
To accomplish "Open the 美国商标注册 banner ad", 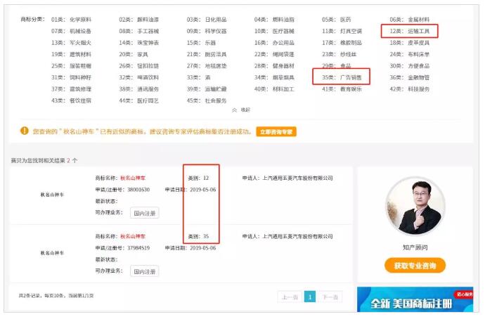I will pyautogui.click(x=414, y=302).
